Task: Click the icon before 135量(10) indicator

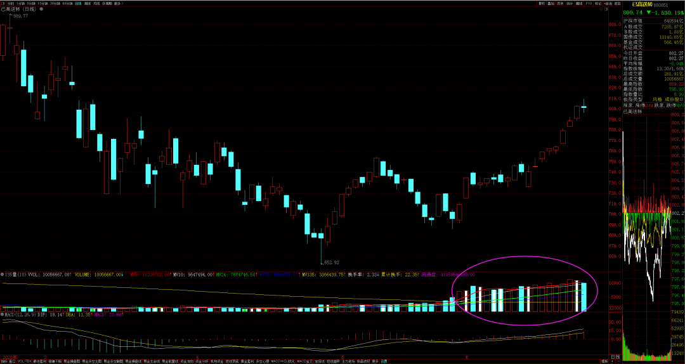Action: (2, 275)
